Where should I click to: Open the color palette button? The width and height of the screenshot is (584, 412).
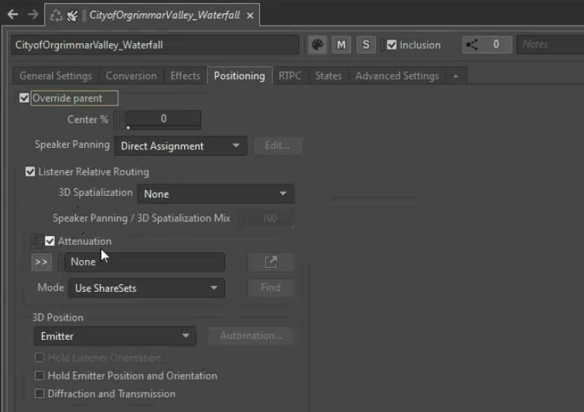317,45
